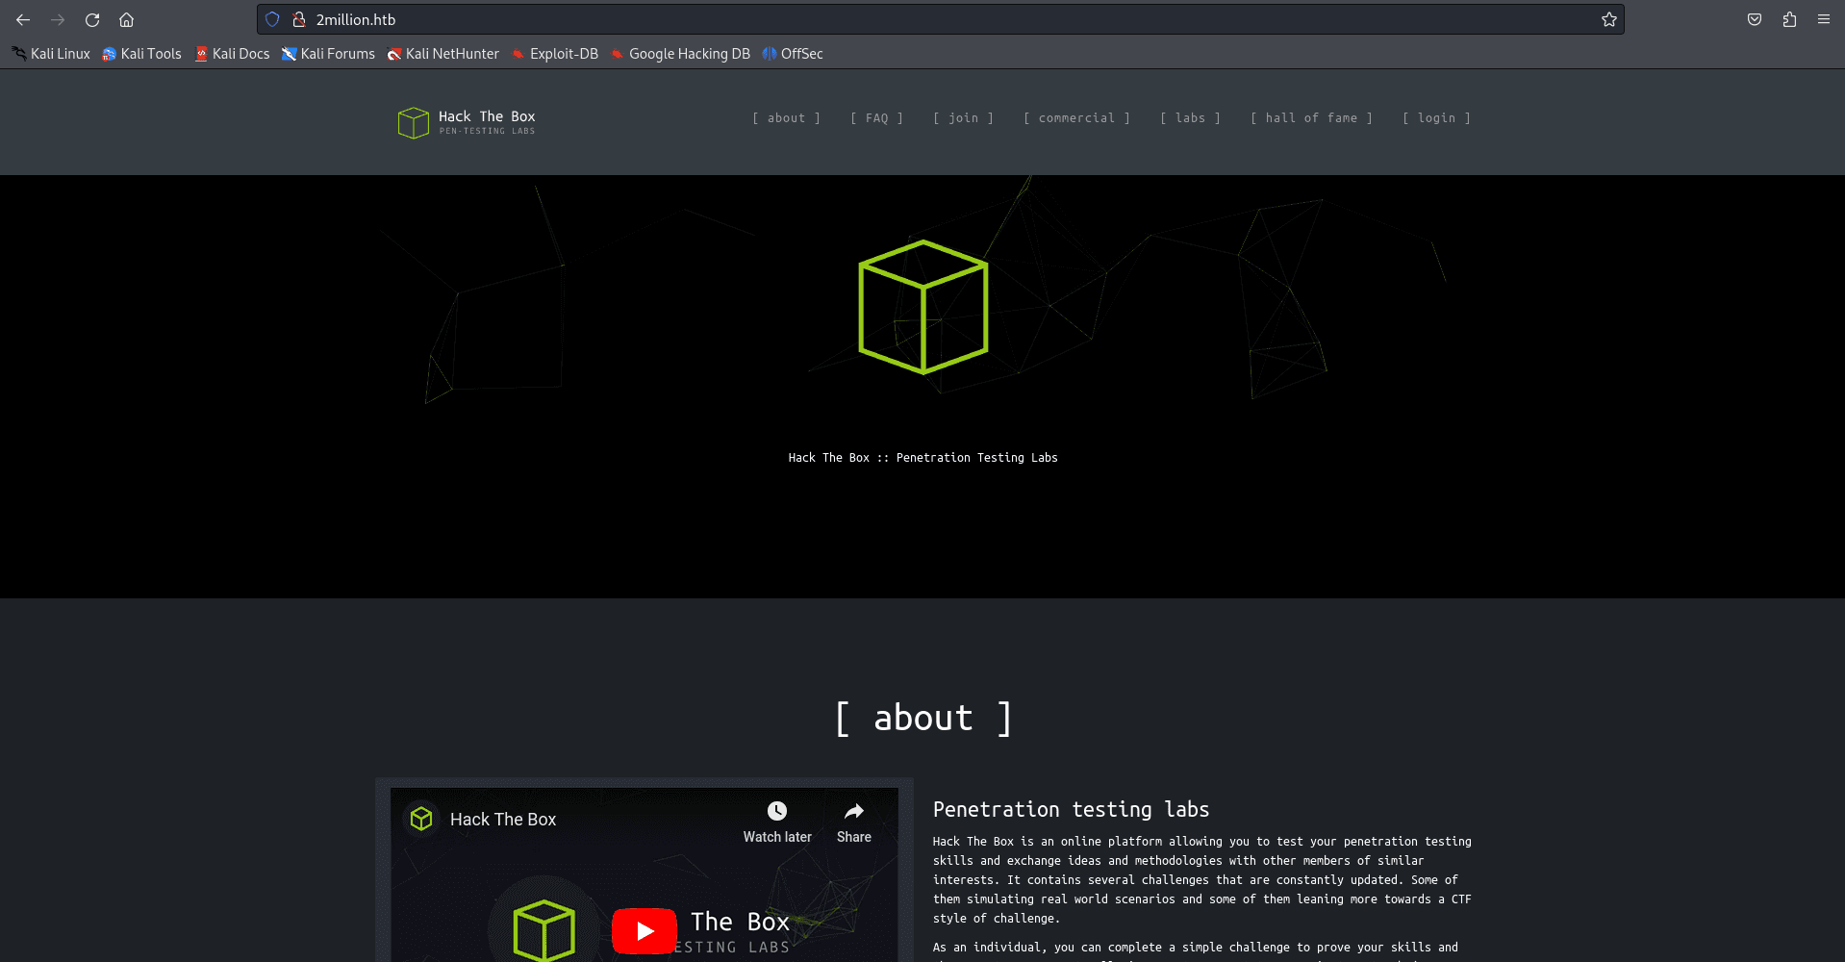Share the embedded YouTube video
The image size is (1845, 962).
tap(853, 823)
